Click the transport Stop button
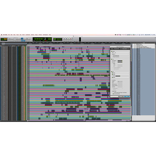The height and width of the screenshot is (156, 156). click(x=66, y=38)
